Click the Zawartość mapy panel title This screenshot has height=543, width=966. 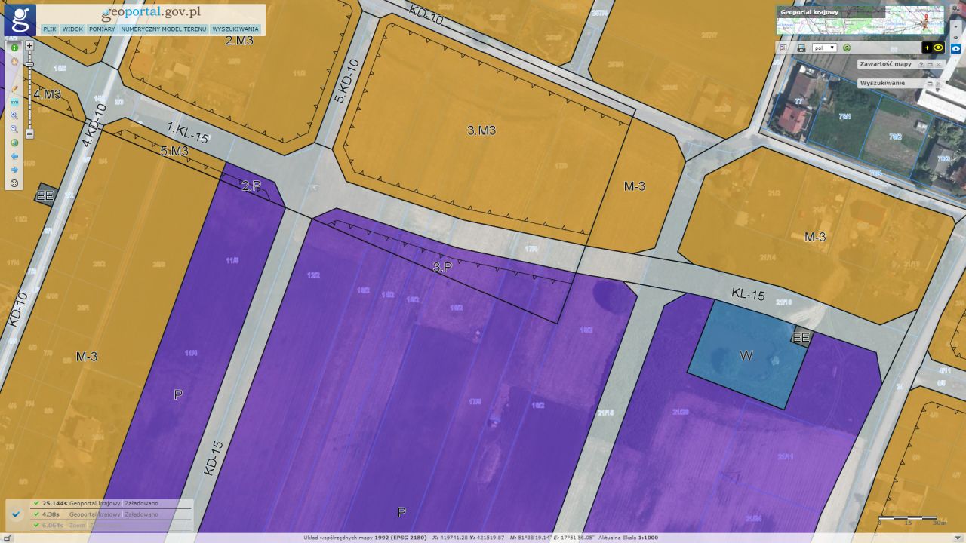[886, 64]
